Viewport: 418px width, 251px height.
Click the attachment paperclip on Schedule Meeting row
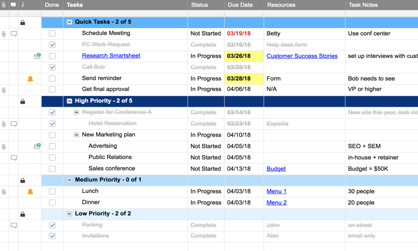tap(4, 34)
